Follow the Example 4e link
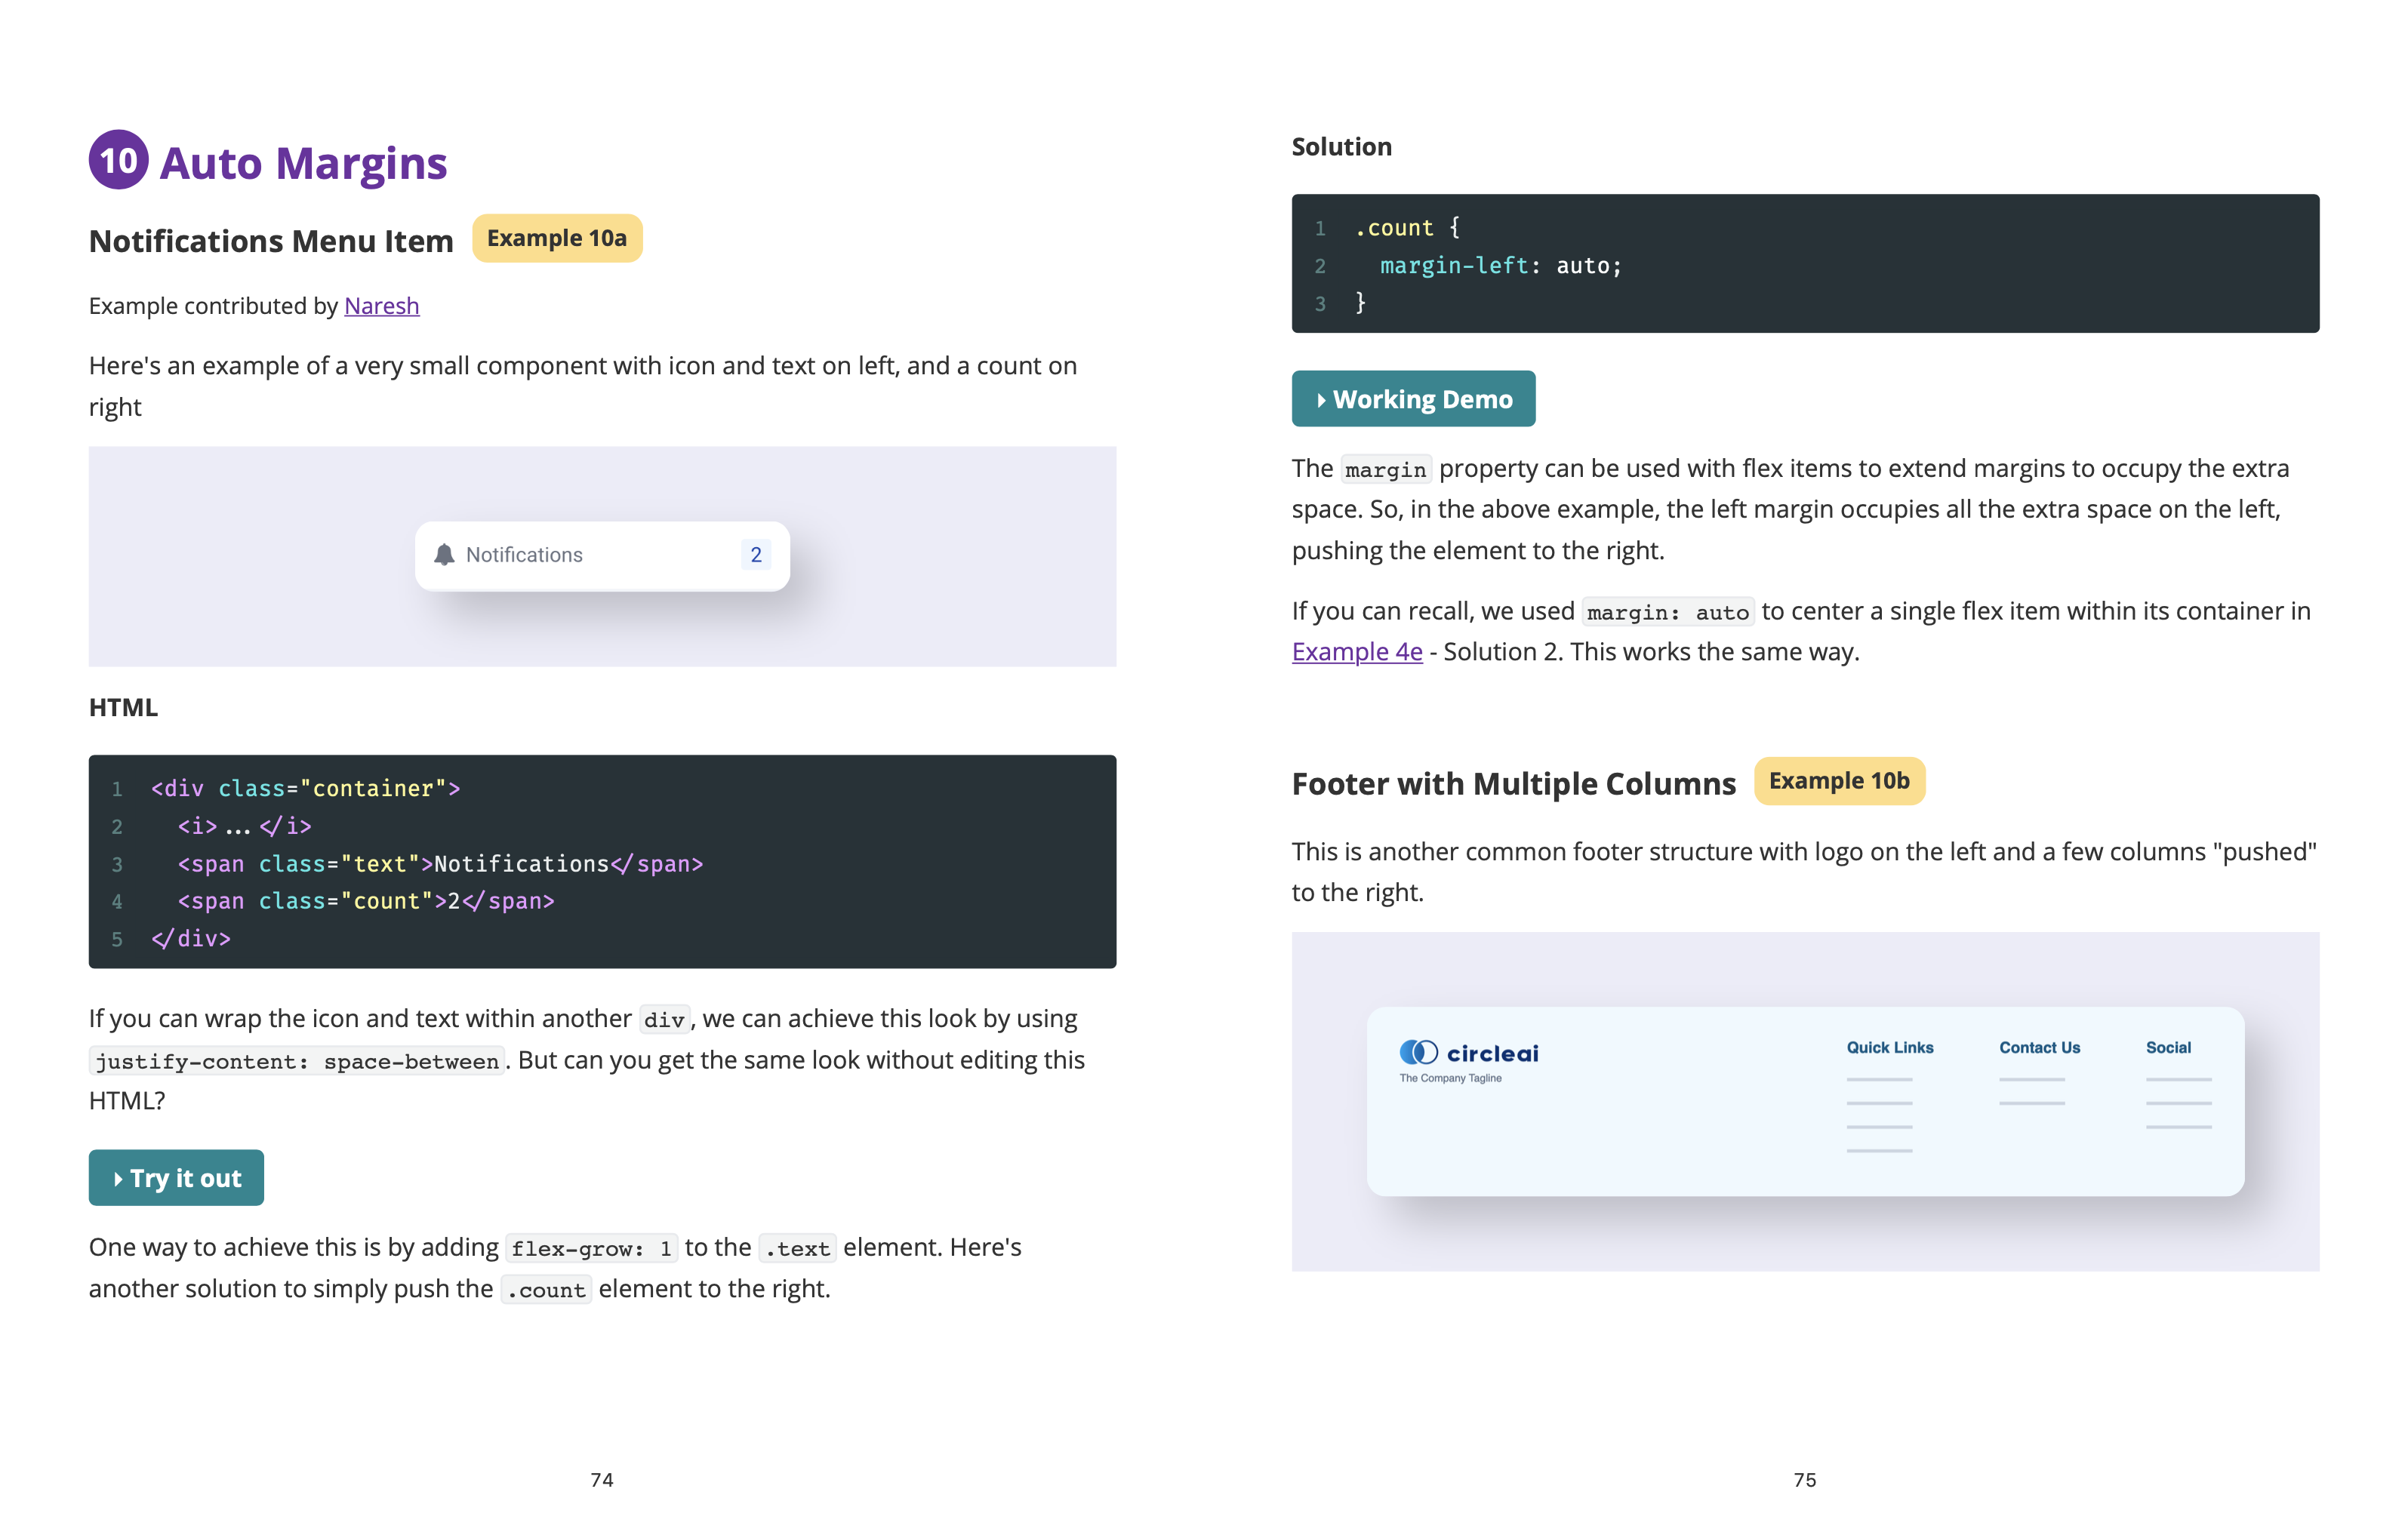This screenshot has height=1535, width=2408. pyautogui.click(x=1356, y=652)
